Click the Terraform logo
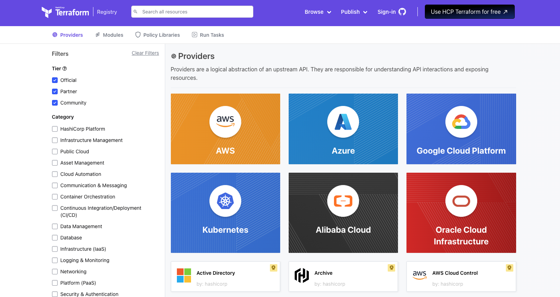The image size is (560, 297). coord(65,12)
